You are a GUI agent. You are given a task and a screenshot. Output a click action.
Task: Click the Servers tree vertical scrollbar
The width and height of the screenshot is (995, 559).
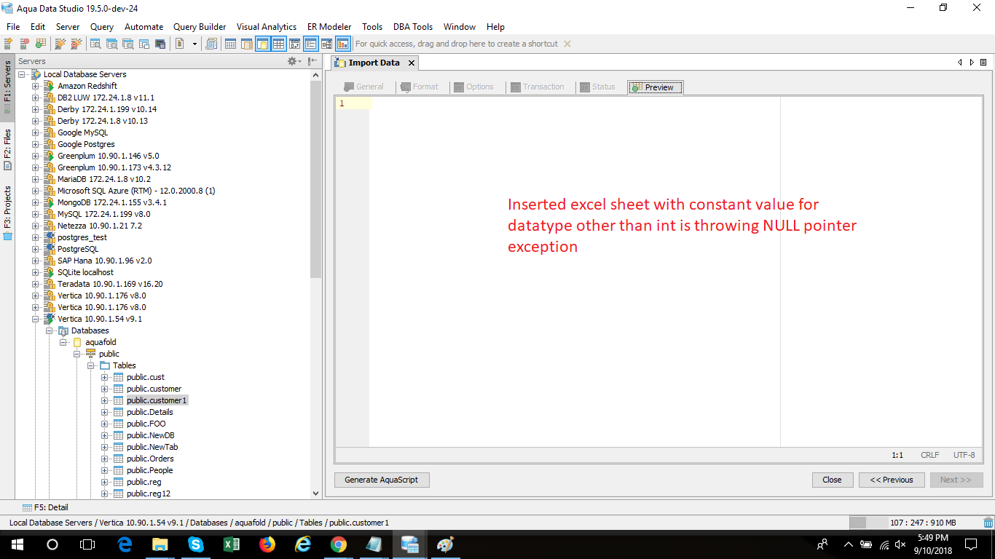(315, 178)
